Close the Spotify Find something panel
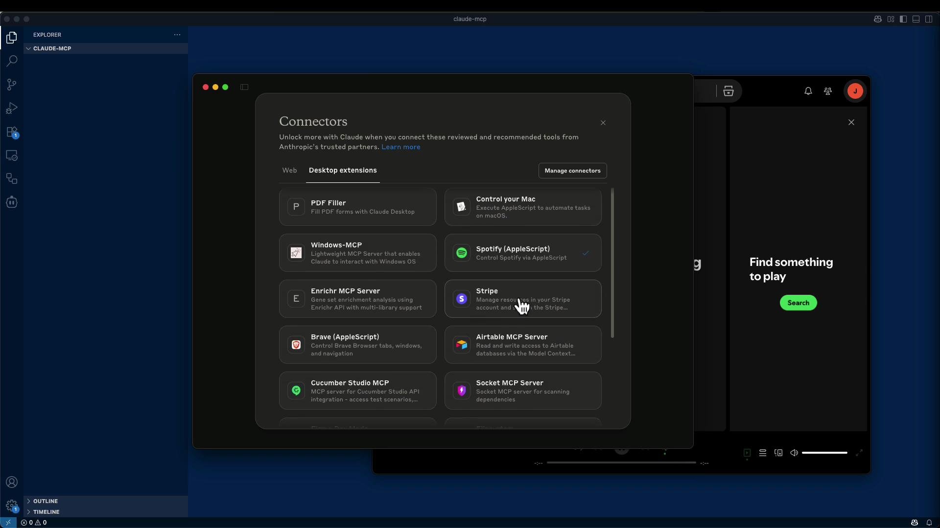Screen dimensions: 940x528 click(x=851, y=122)
